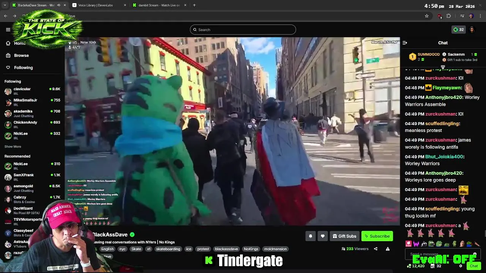
Task: Click the English language tag
Action: [x=107, y=249]
